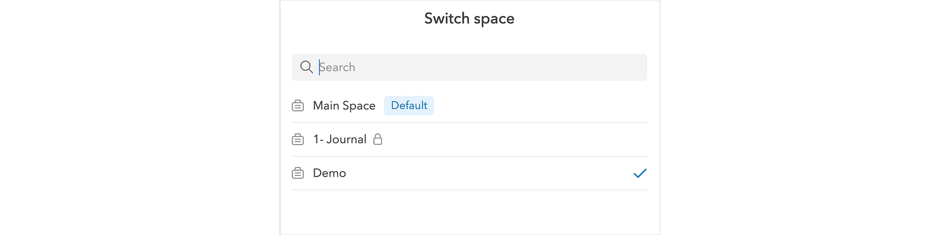Click the middle of the Demo row
Viewport: 939px width, 235px height.
click(470, 173)
